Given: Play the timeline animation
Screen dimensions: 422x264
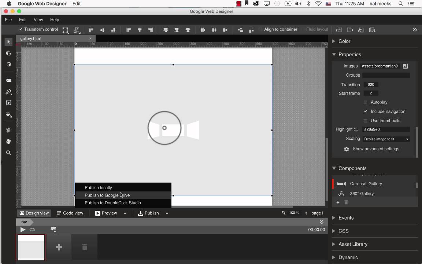Looking at the screenshot, I should (23, 230).
